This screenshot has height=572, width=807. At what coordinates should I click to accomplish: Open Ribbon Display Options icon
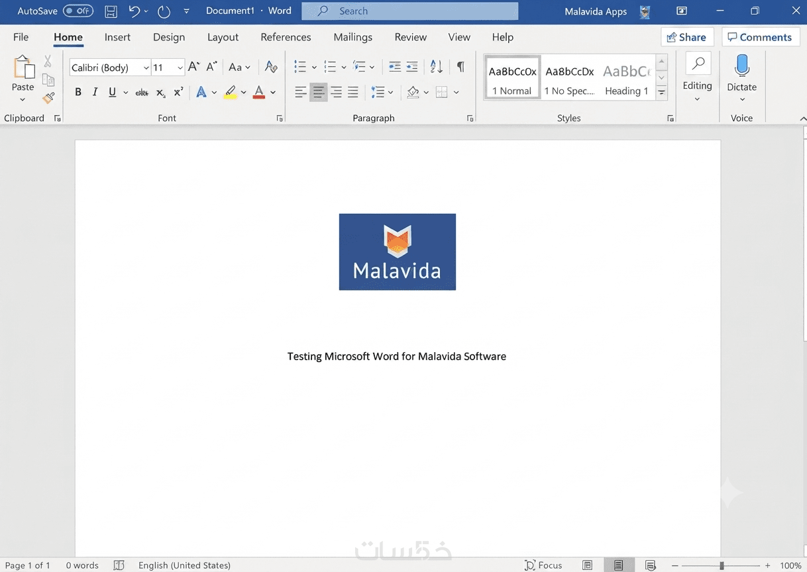(x=682, y=11)
